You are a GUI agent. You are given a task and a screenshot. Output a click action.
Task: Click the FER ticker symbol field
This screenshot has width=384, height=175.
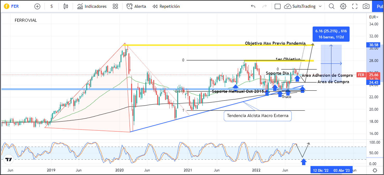(x=15, y=6)
